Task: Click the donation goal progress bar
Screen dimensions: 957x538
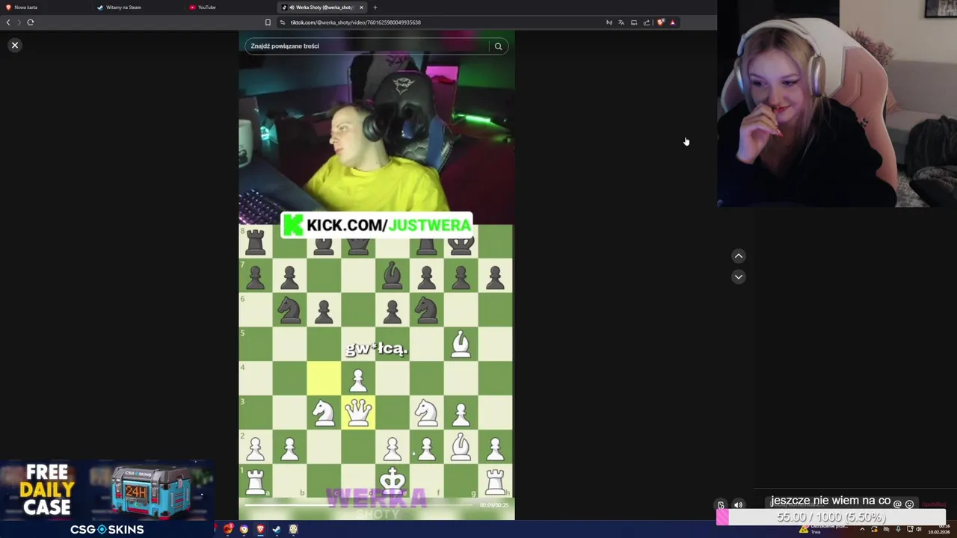Action: point(831,517)
